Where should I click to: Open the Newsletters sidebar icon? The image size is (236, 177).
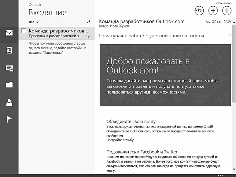click(x=9, y=50)
